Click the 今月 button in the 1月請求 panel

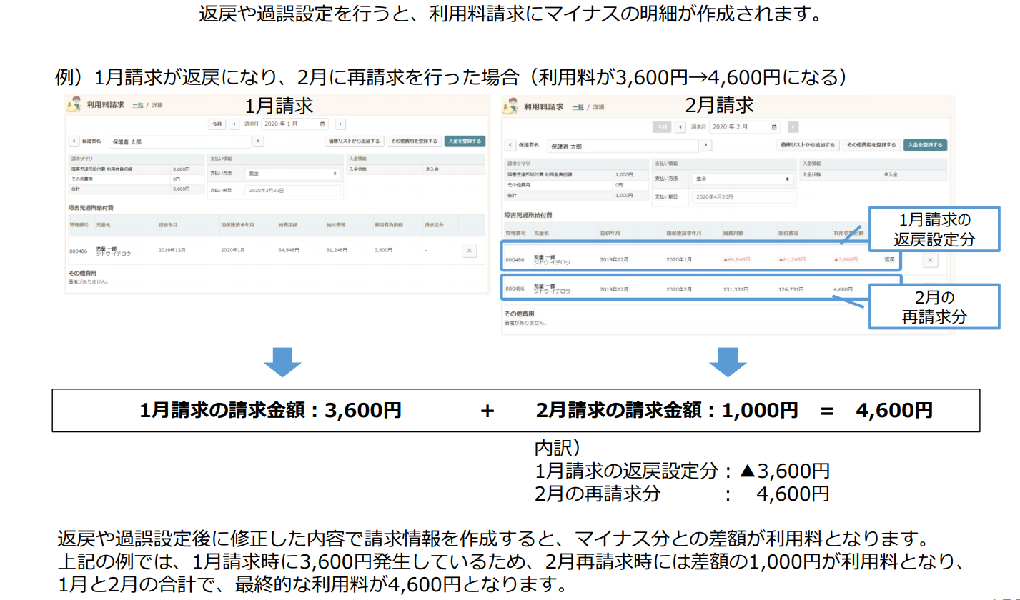tap(217, 124)
